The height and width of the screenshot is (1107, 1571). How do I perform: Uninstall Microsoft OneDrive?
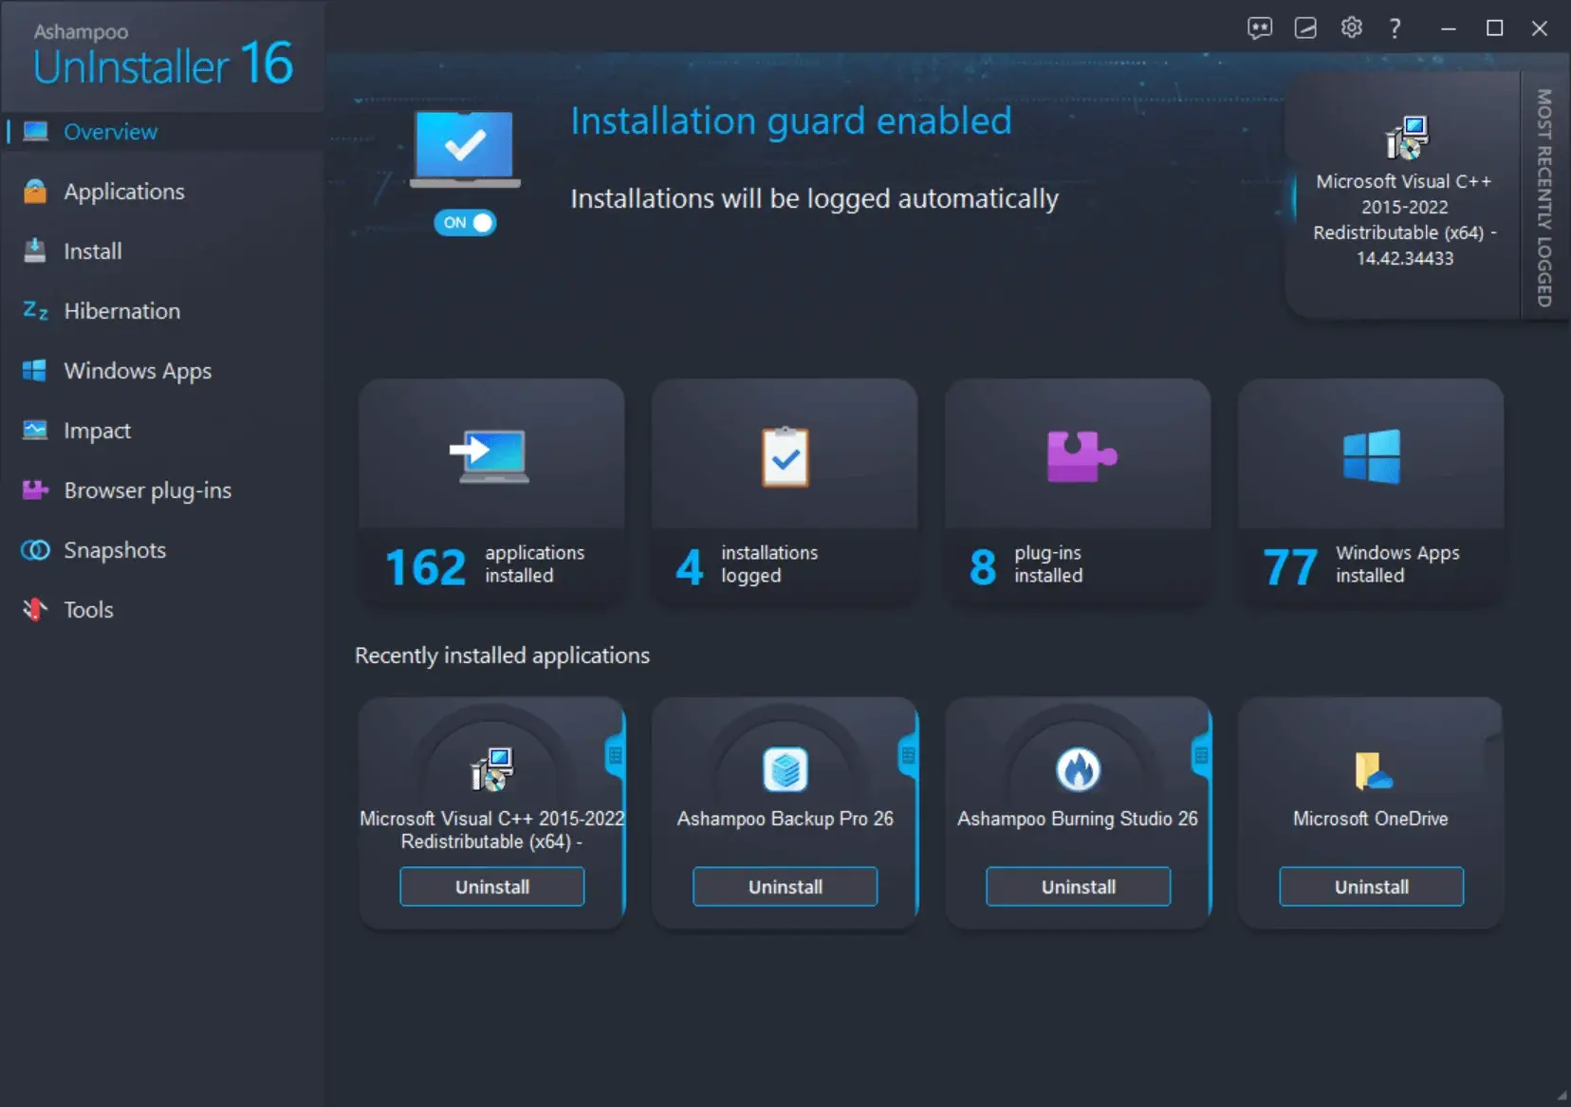coord(1371,887)
